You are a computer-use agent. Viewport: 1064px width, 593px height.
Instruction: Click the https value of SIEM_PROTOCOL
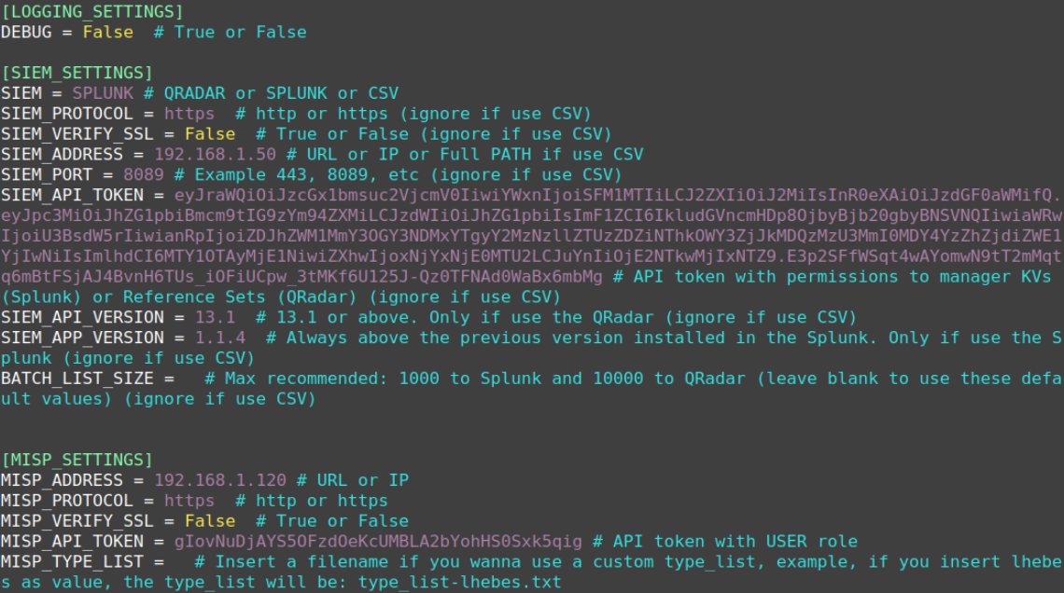tap(189, 114)
